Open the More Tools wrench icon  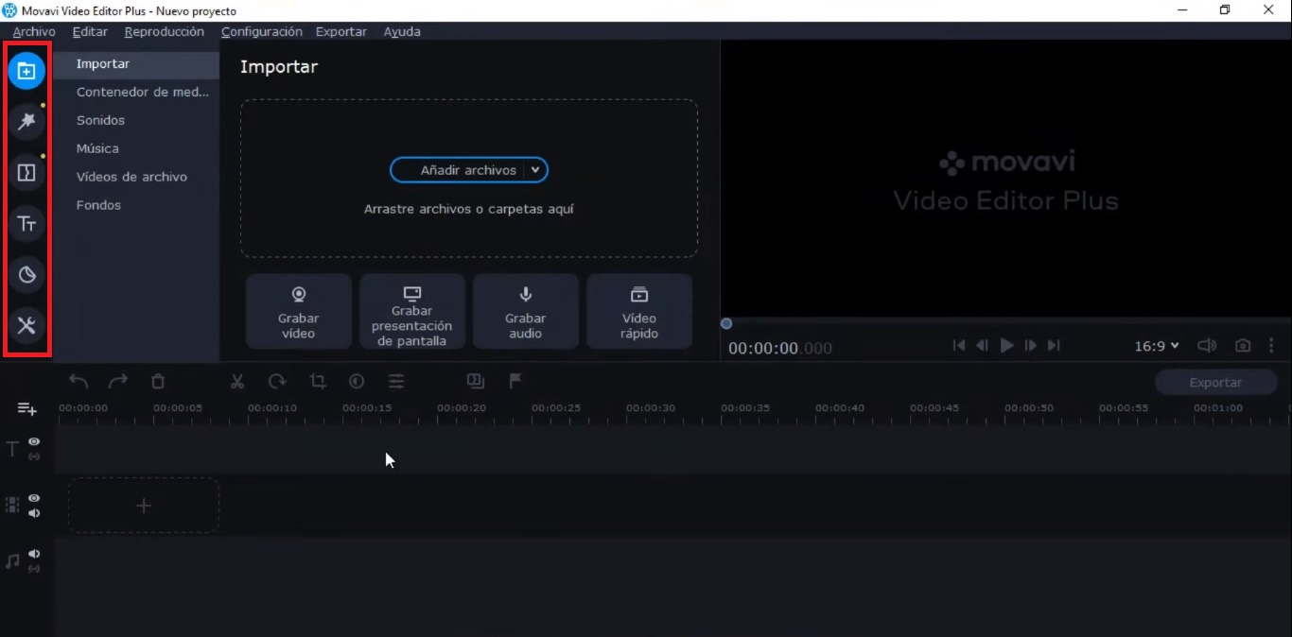pos(26,326)
